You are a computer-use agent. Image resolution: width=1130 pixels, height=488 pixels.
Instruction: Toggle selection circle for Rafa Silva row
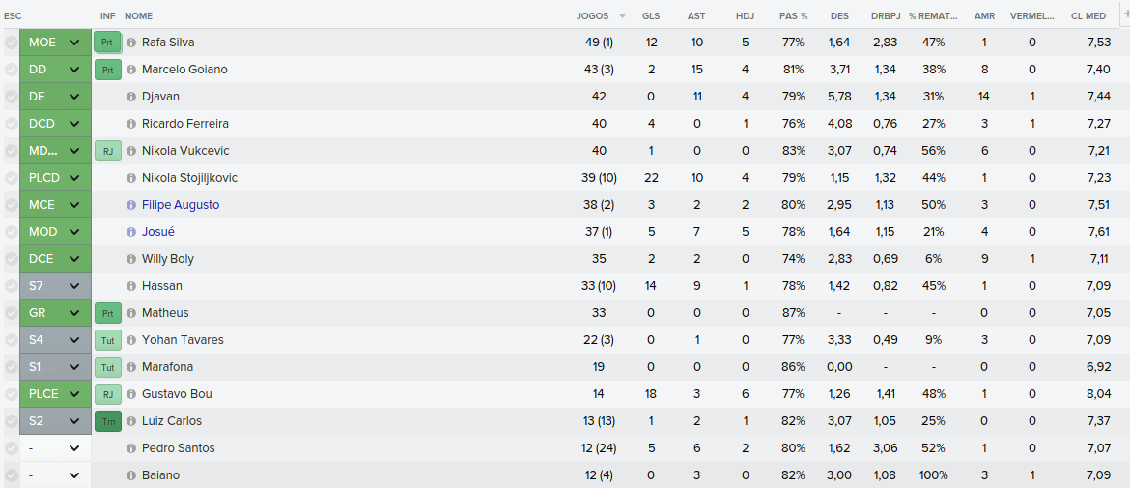pyautogui.click(x=11, y=43)
